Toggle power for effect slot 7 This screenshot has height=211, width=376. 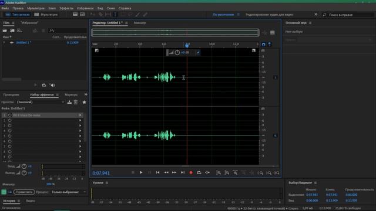9,147
